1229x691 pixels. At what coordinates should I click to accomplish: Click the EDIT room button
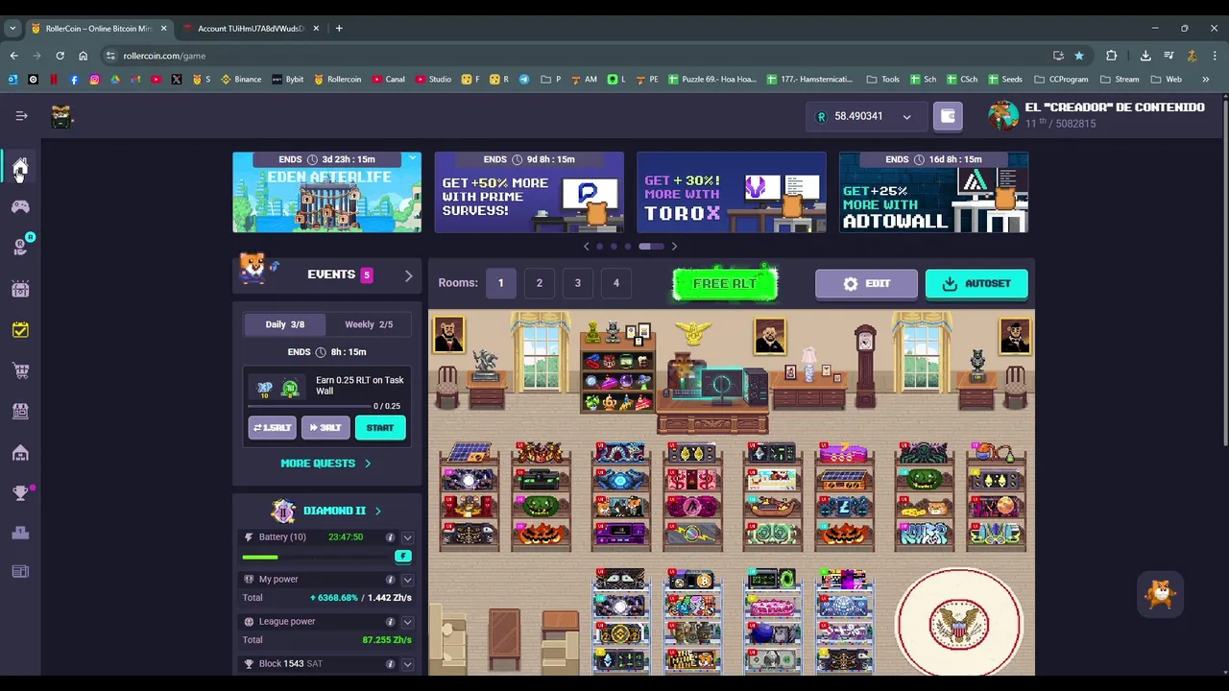pos(866,283)
